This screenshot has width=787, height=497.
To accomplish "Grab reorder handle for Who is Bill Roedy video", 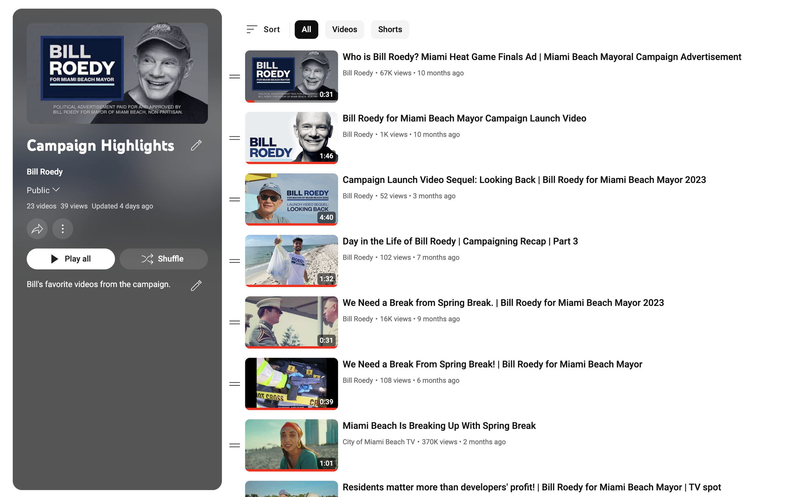I will coord(234,76).
